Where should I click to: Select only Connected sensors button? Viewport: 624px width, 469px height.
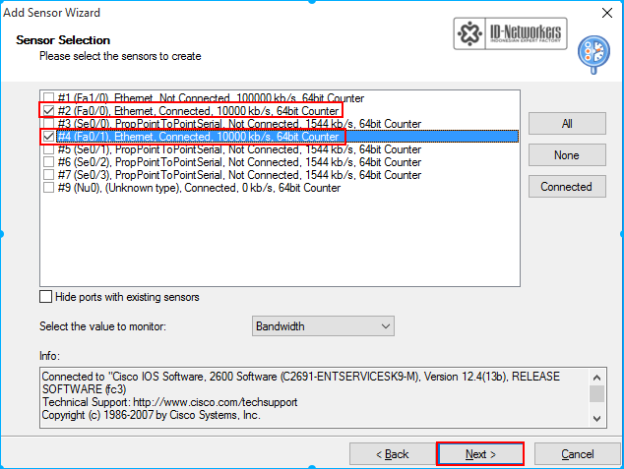pos(567,187)
